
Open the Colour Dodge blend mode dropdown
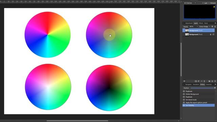point(205,26)
